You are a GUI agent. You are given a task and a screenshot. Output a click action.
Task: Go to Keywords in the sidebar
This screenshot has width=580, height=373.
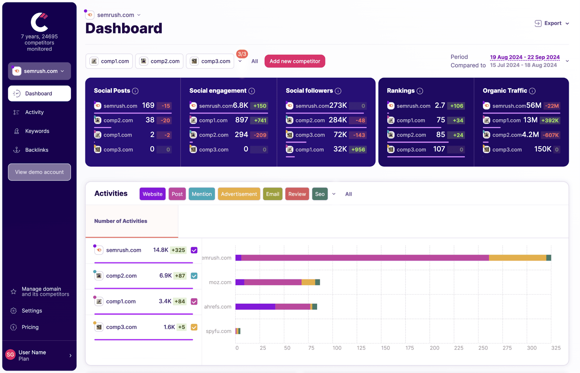click(x=37, y=131)
